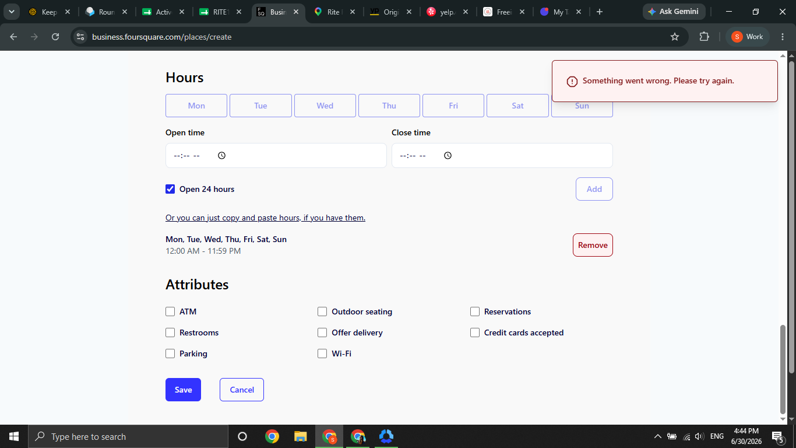796x448 pixels.
Task: Remove the saved hours entry
Action: click(593, 245)
